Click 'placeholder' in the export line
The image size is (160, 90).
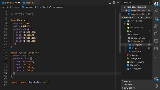click(35, 82)
